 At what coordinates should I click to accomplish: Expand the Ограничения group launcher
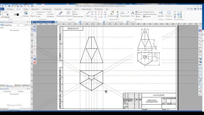pyautogui.click(x=118, y=19)
